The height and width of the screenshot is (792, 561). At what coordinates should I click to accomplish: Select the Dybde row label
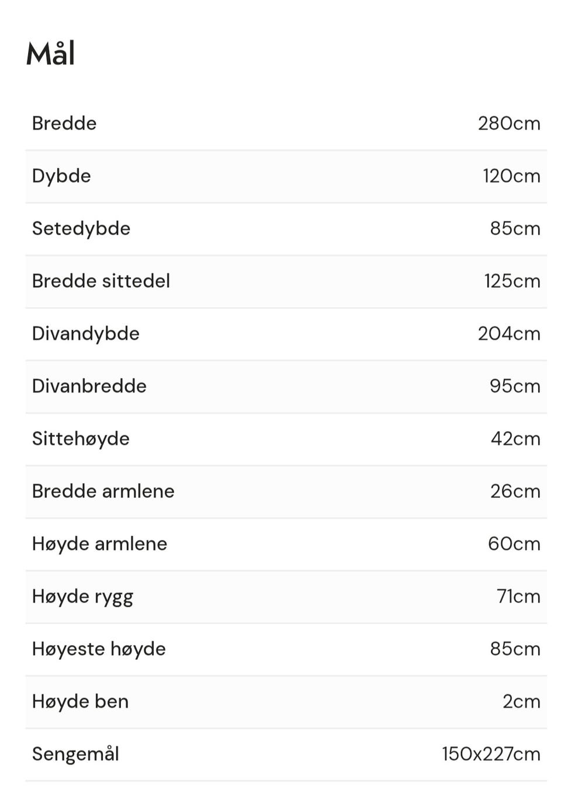pos(61,176)
